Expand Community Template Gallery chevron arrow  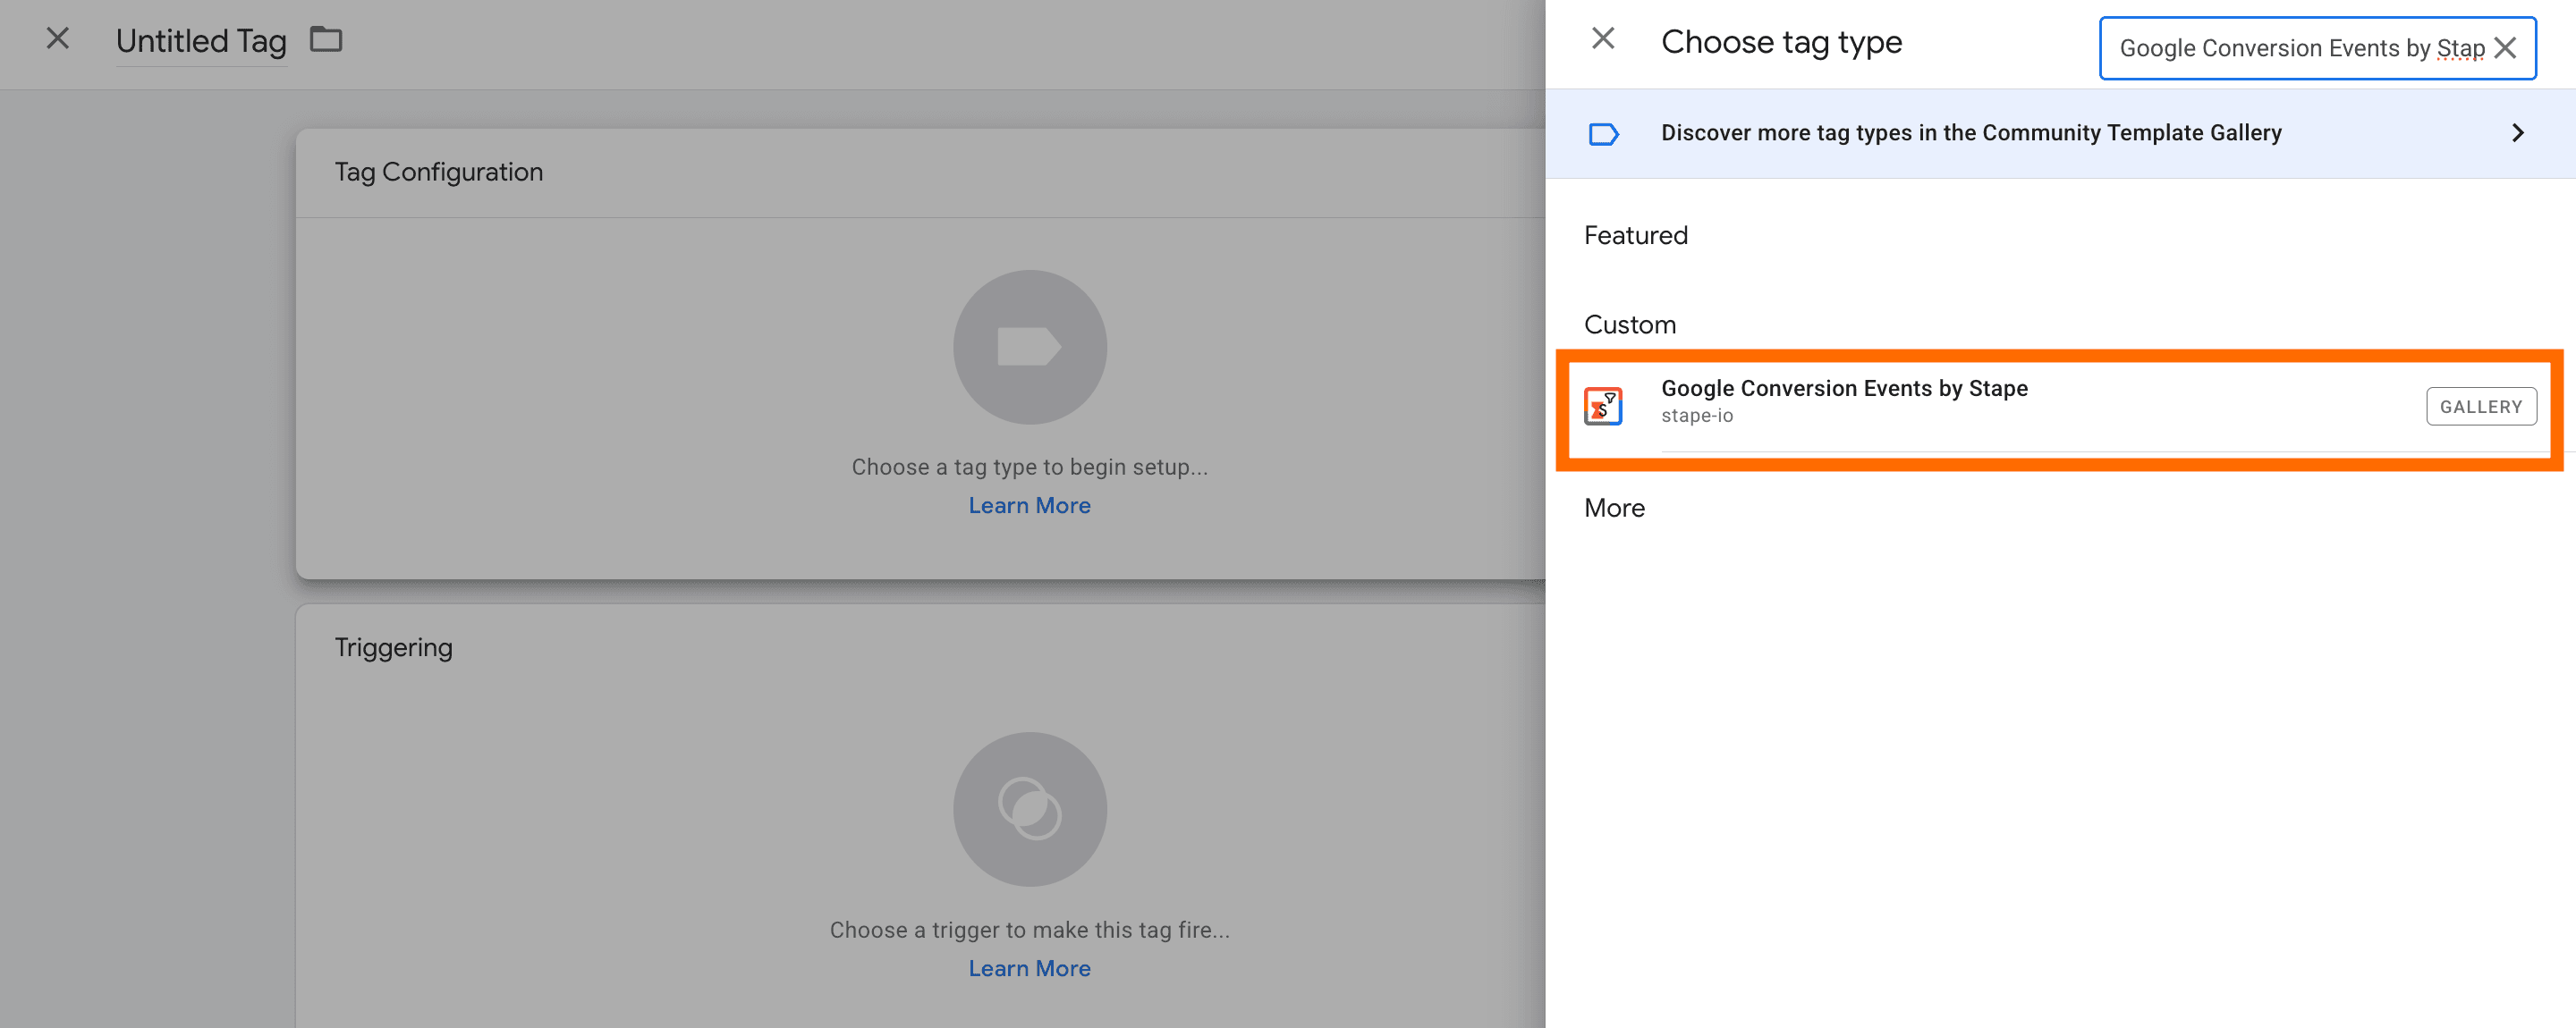[x=2518, y=133]
